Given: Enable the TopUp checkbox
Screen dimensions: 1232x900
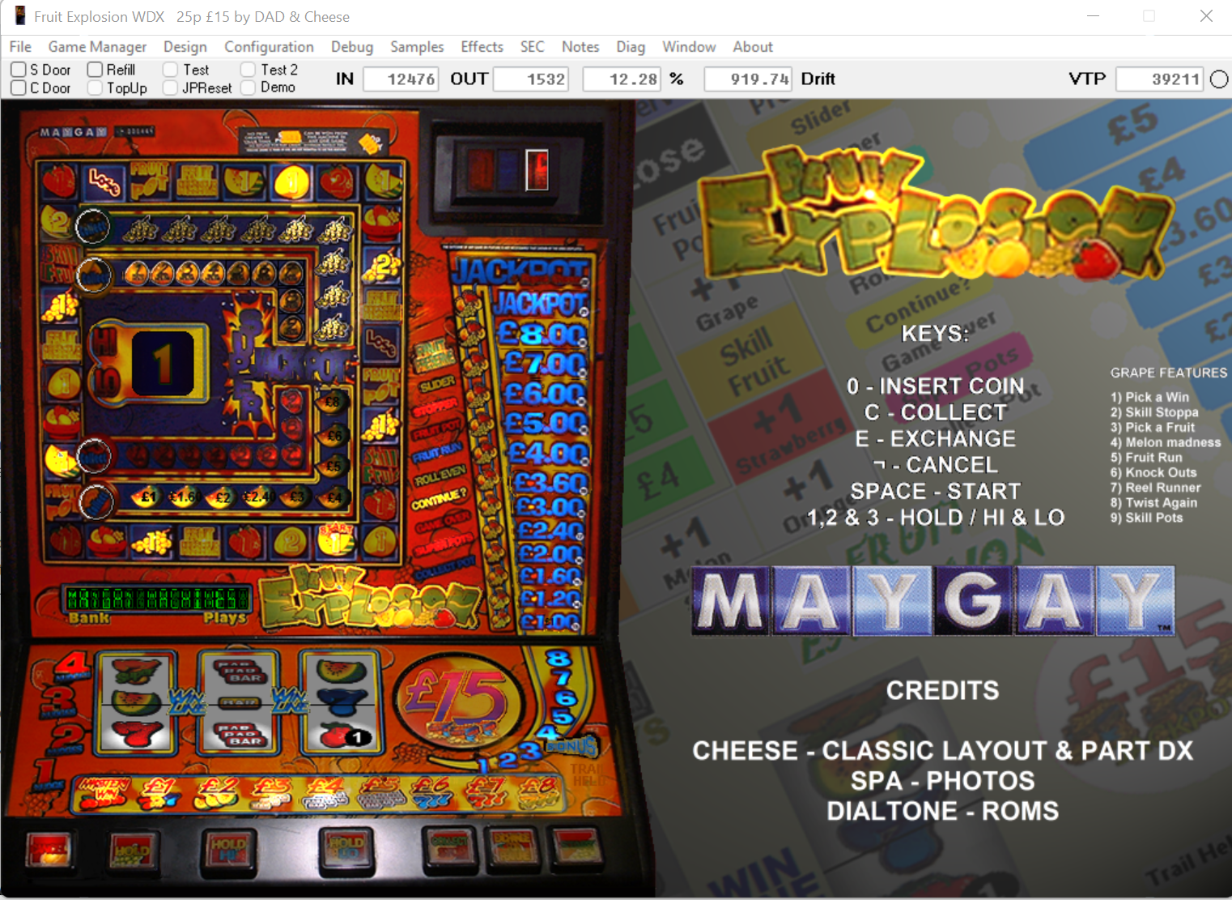Looking at the screenshot, I should [95, 87].
